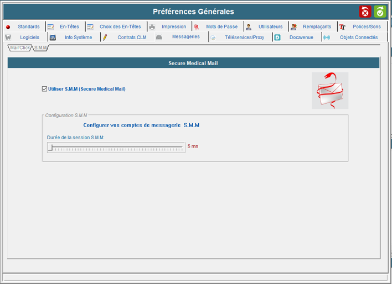Click the Secure Medical Mail envelope image
392x284 pixels.
click(x=330, y=91)
